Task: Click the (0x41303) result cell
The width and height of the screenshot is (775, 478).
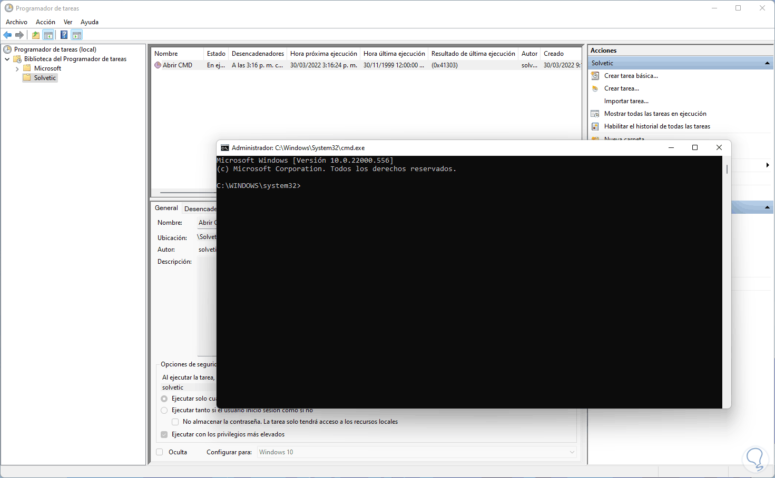Action: (x=445, y=65)
